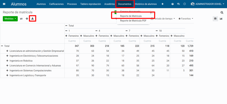Open the Calificaciones menu
The image size is (227, 104).
(x=56, y=4)
